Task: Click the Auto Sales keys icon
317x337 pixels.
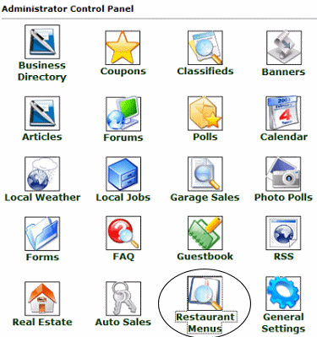Action: click(x=123, y=298)
